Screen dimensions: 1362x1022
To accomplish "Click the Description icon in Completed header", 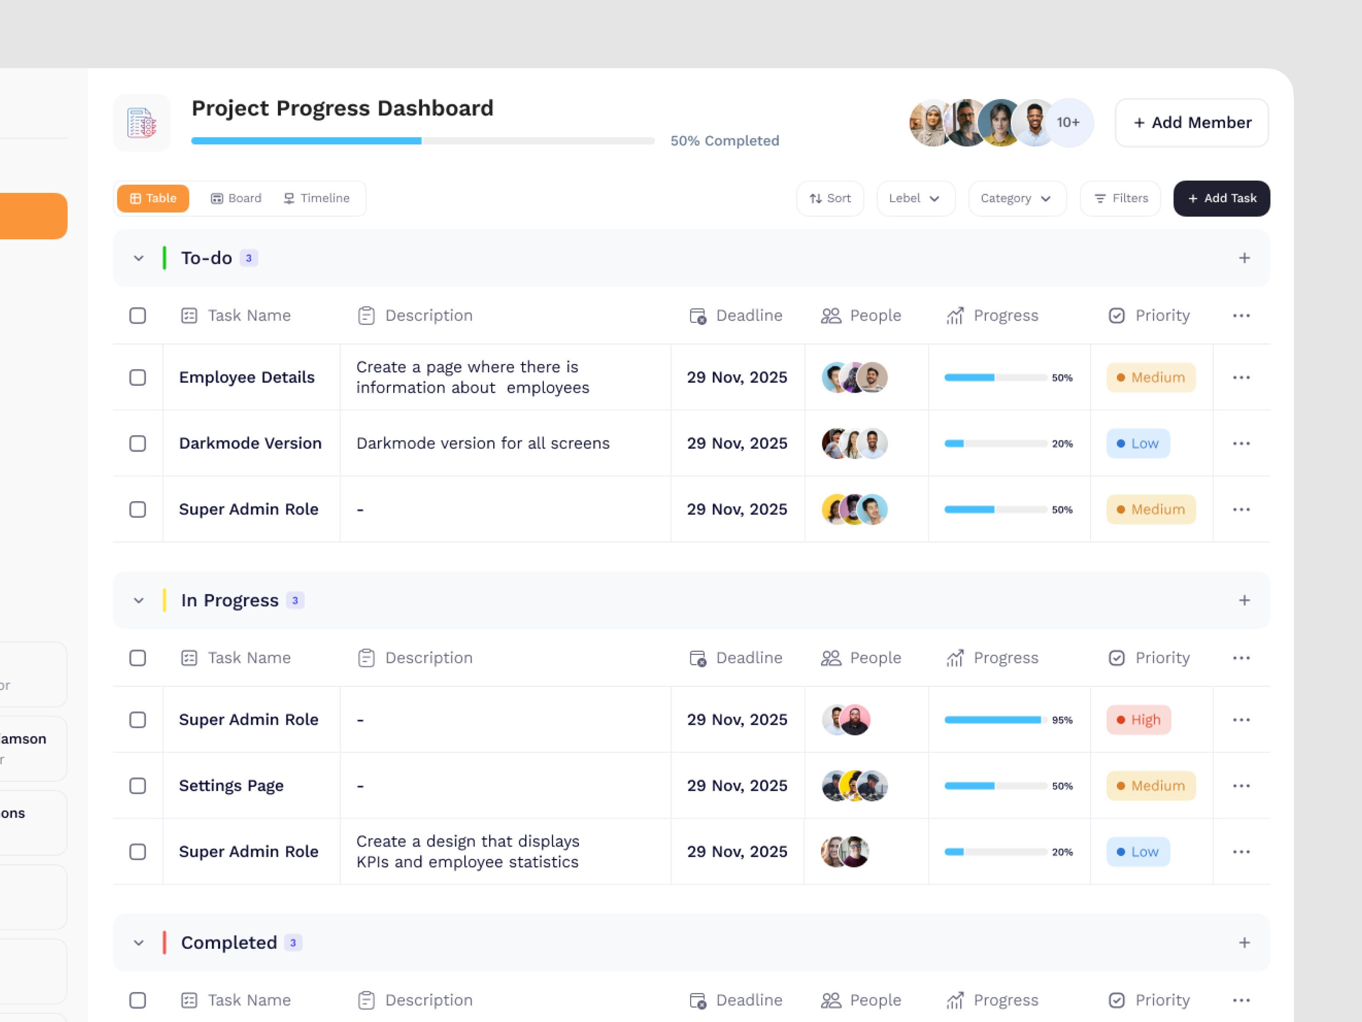I will (x=366, y=1001).
